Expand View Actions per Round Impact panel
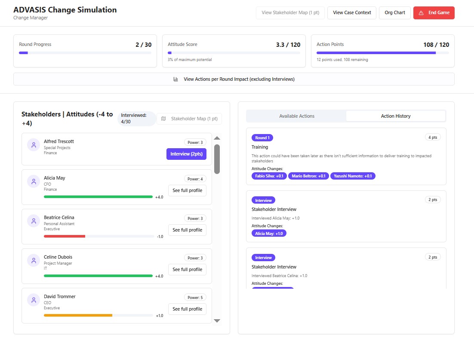 [234, 79]
